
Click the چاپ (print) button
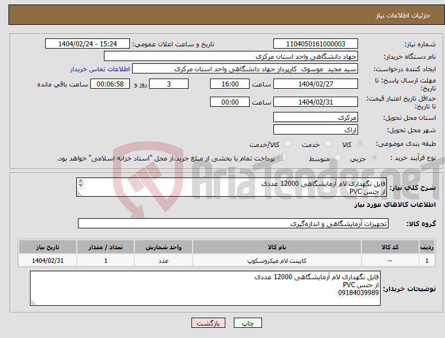247,323
